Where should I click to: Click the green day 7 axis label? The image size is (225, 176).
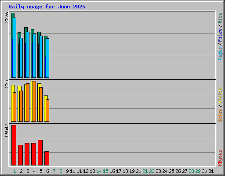(54, 171)
